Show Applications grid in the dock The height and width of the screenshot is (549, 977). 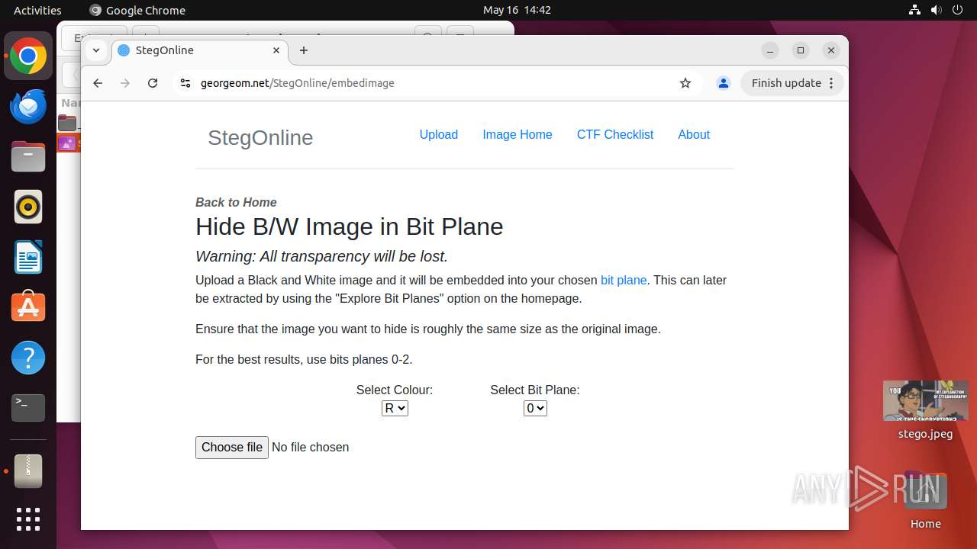click(x=28, y=519)
